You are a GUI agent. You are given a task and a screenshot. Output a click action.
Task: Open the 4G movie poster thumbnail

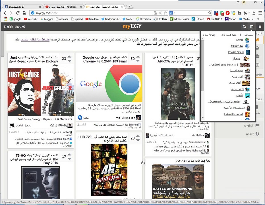[109, 170]
